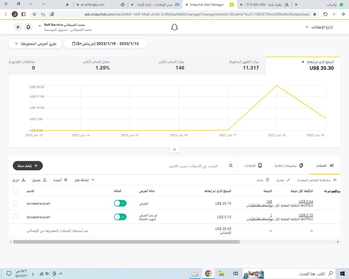Open the Windows notification center
Image resolution: width=349 pixels, height=279 pixels.
point(9,274)
